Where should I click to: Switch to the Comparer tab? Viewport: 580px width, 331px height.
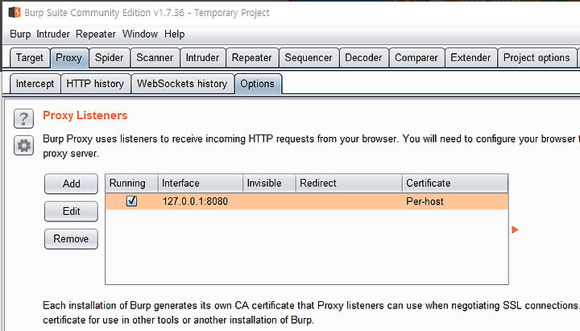click(x=416, y=58)
